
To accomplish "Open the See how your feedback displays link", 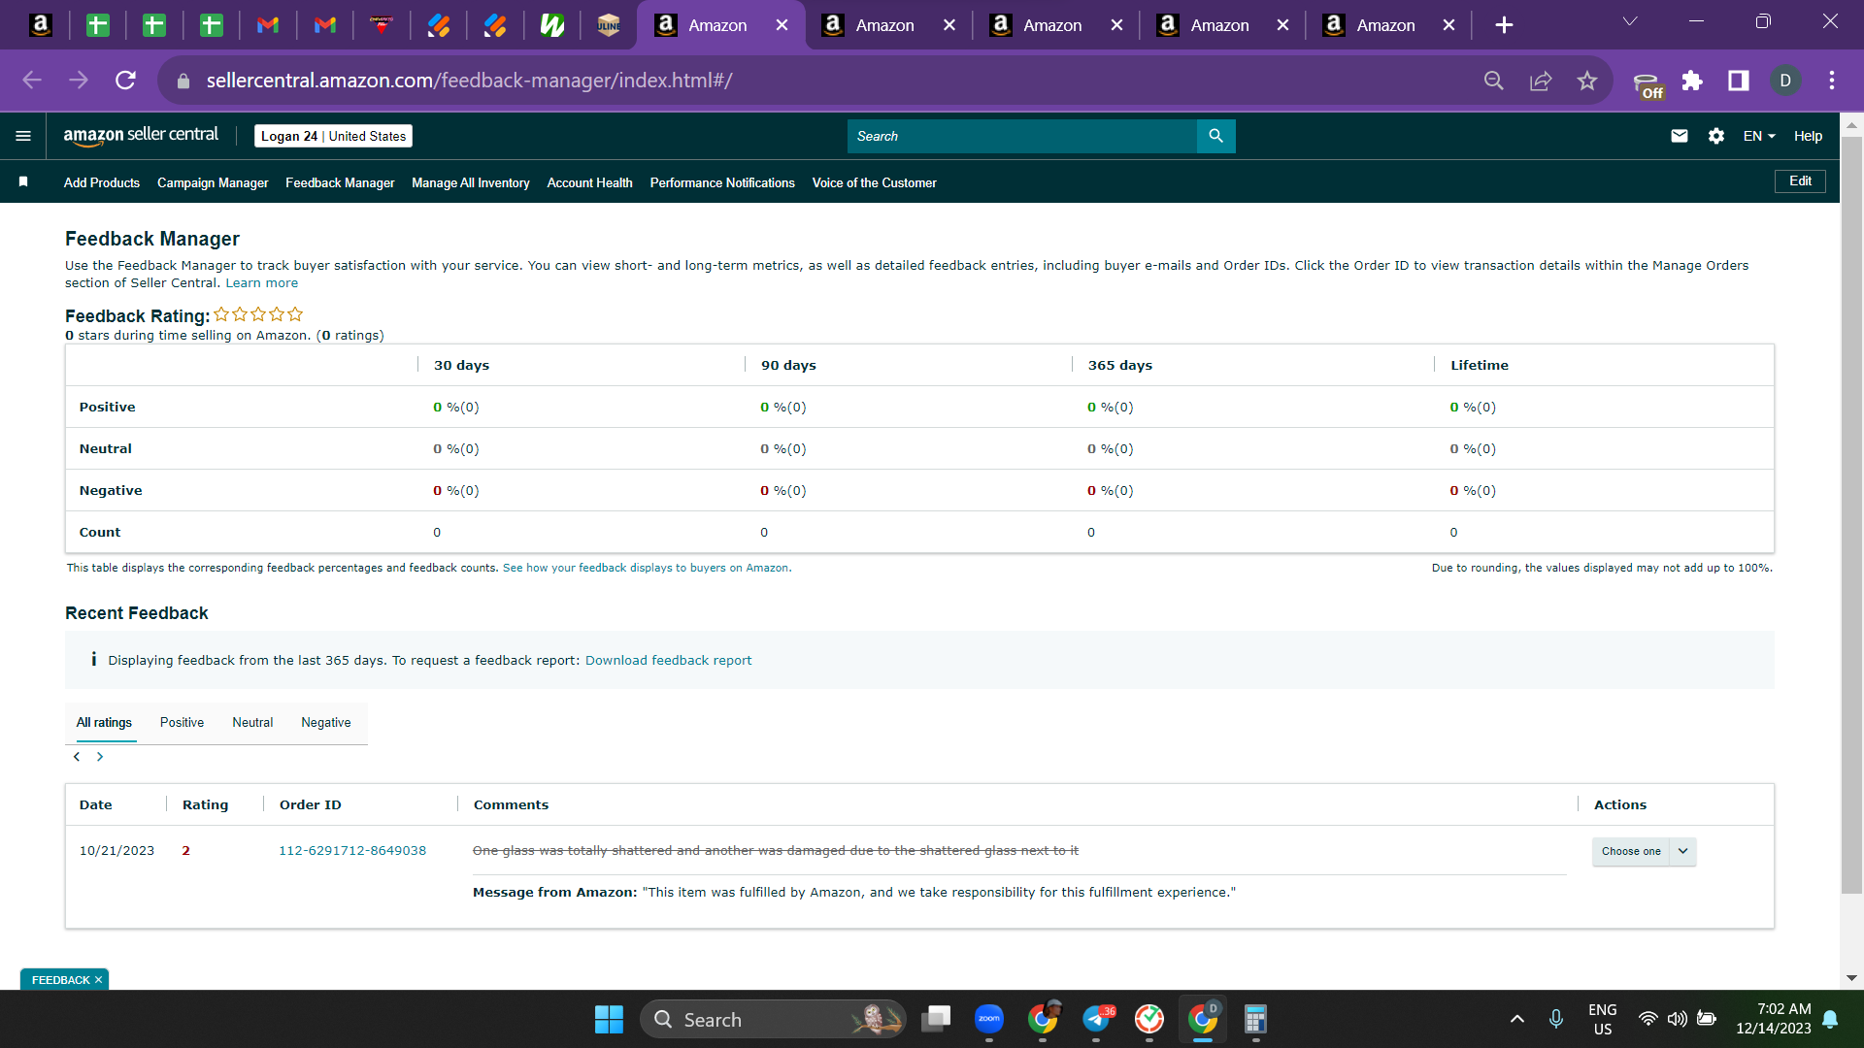I will click(646, 568).
